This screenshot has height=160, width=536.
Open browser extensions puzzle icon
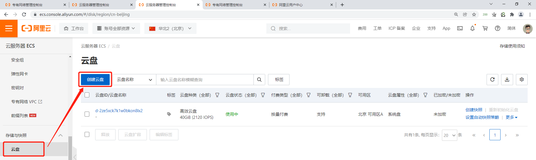click(x=512, y=14)
